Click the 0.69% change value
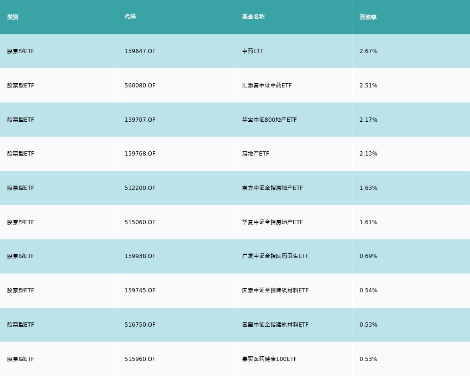Screen dimensions: 470x376 click(368, 256)
